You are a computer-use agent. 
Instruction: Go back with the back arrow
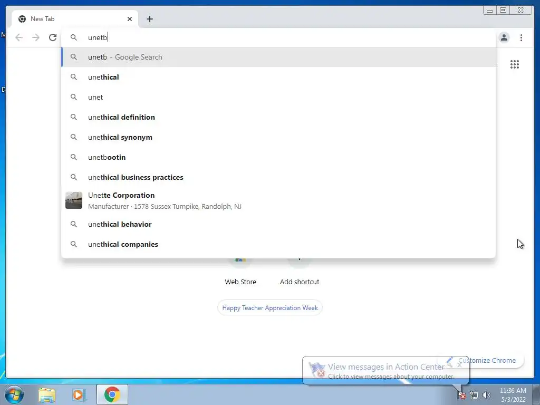19,37
